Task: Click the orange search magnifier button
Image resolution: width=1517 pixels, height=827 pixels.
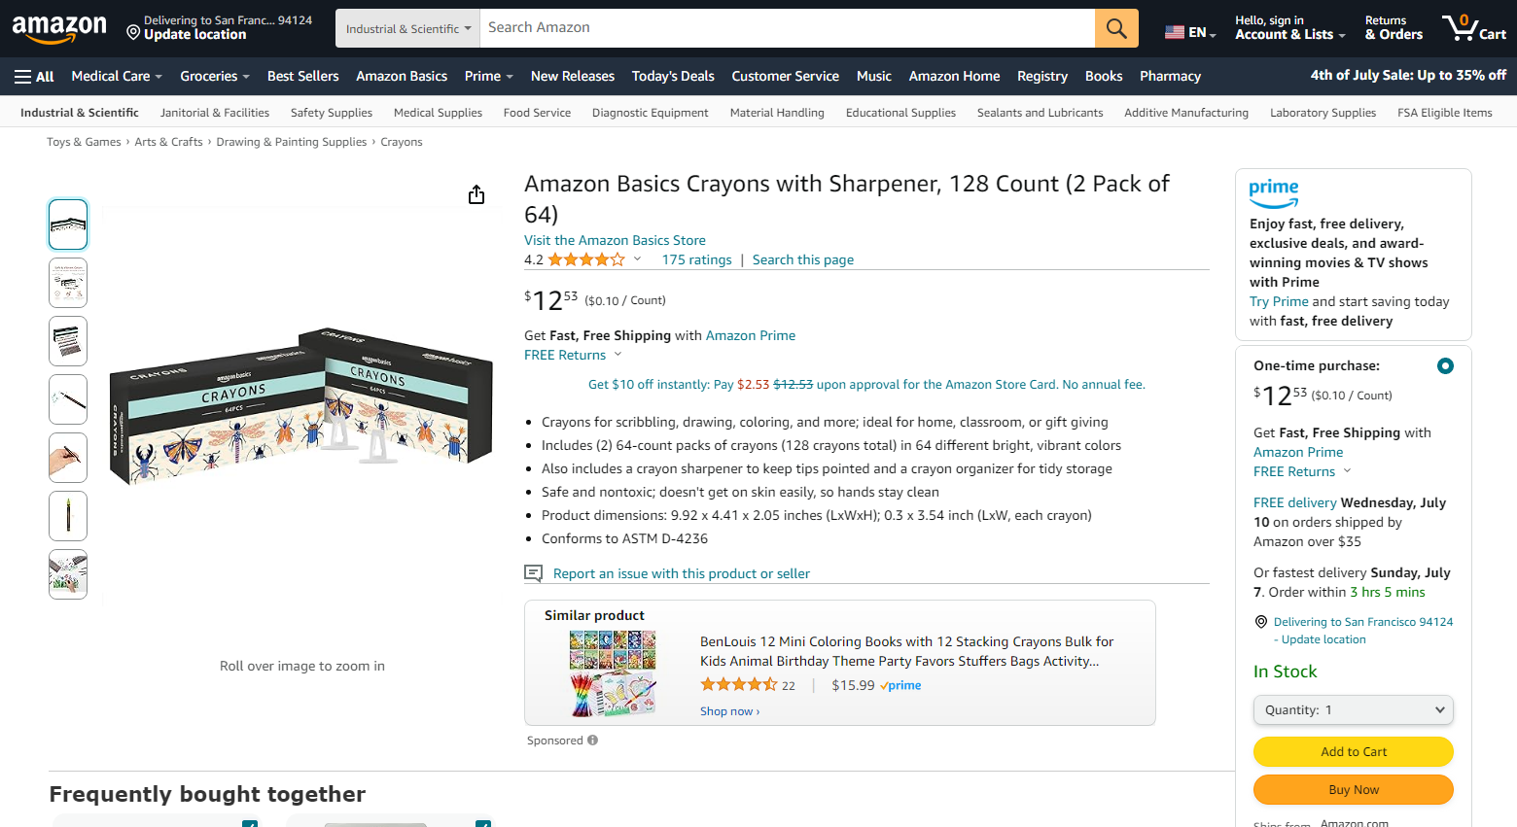Action: point(1116,28)
